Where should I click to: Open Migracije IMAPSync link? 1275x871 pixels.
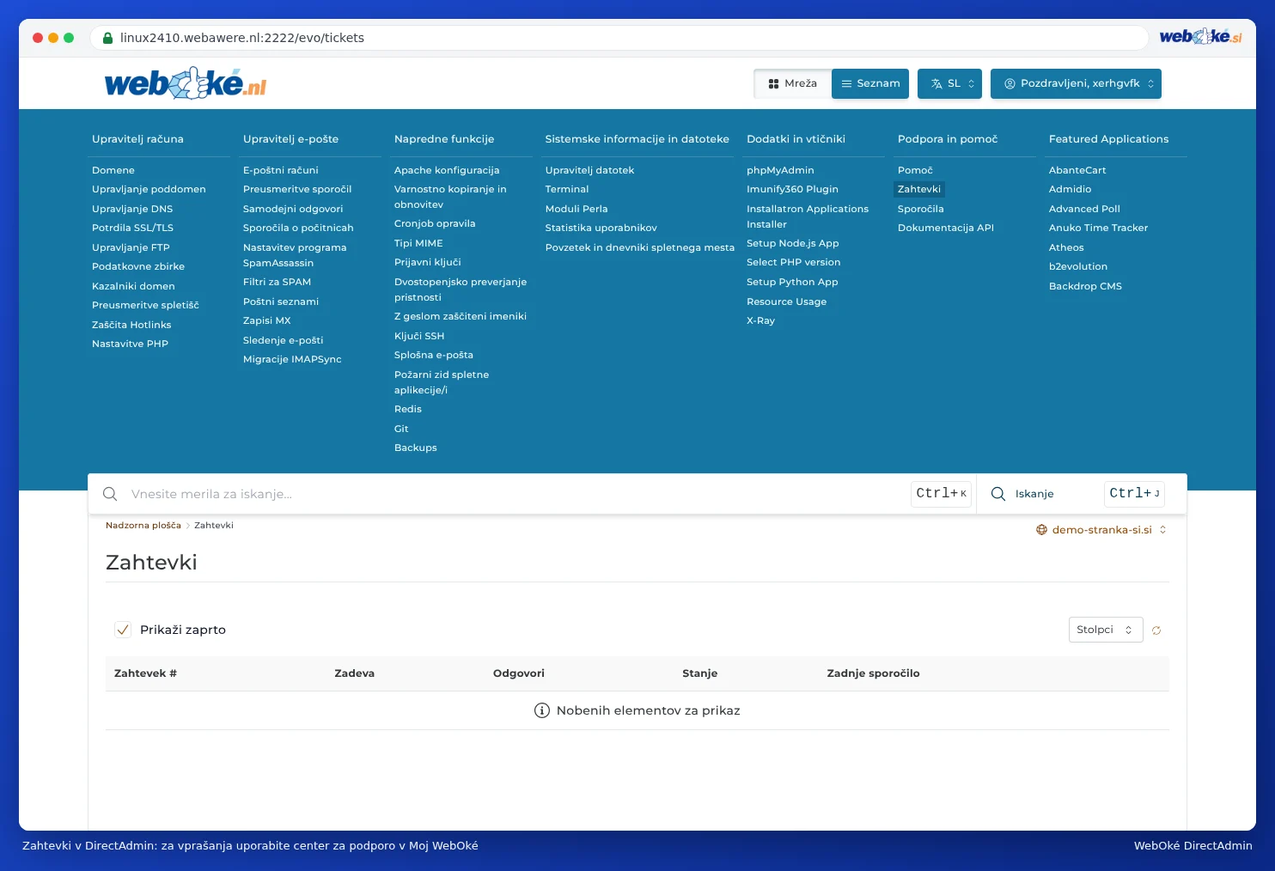click(x=292, y=359)
